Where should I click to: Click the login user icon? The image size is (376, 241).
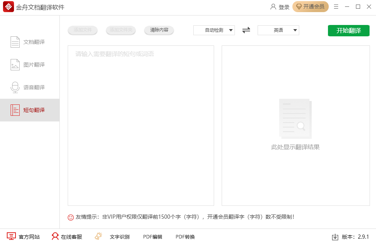(x=272, y=6)
